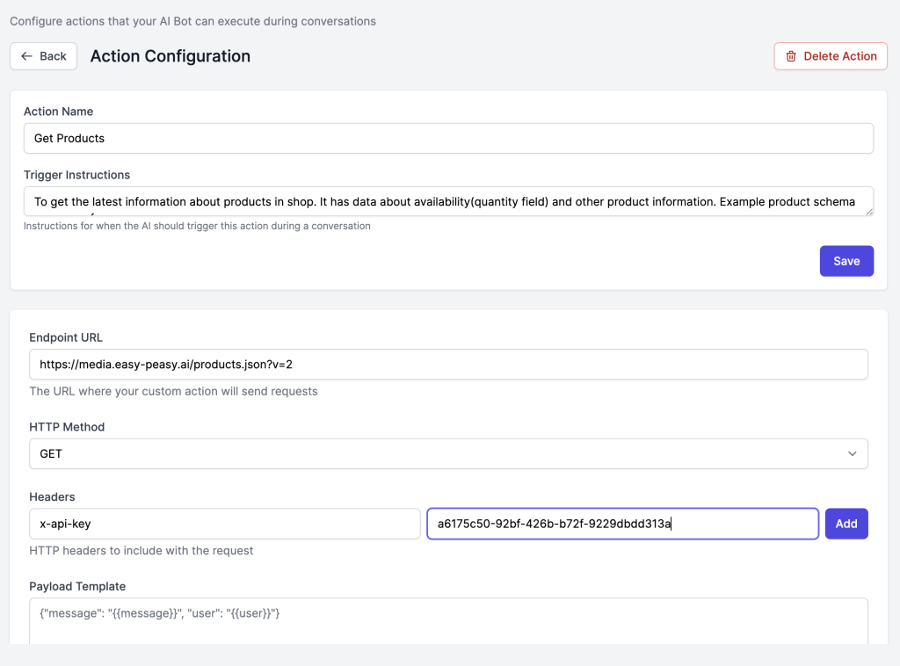Click the left arrow icon beside Back
The height and width of the screenshot is (666, 900).
click(x=26, y=56)
